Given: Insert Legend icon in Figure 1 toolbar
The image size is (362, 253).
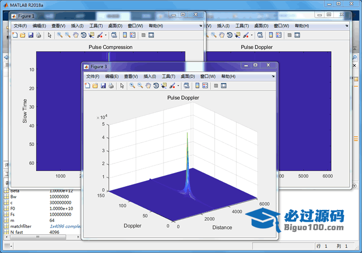Looking at the screenshot, I should click(x=133, y=35).
